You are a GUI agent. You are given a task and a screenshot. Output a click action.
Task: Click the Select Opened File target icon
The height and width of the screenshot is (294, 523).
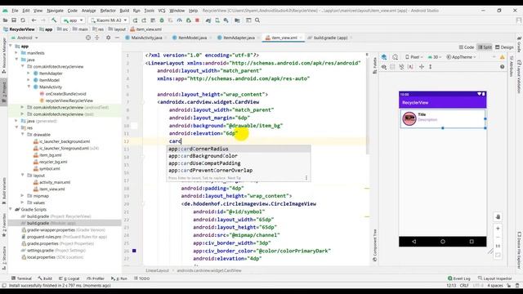(88, 38)
